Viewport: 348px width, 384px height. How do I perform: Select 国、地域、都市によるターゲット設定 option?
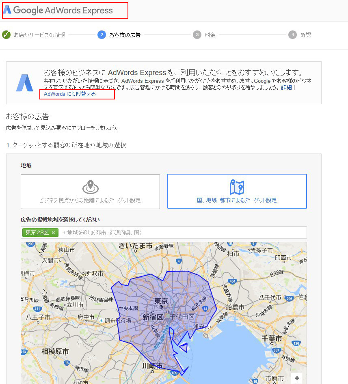pyautogui.click(x=237, y=191)
